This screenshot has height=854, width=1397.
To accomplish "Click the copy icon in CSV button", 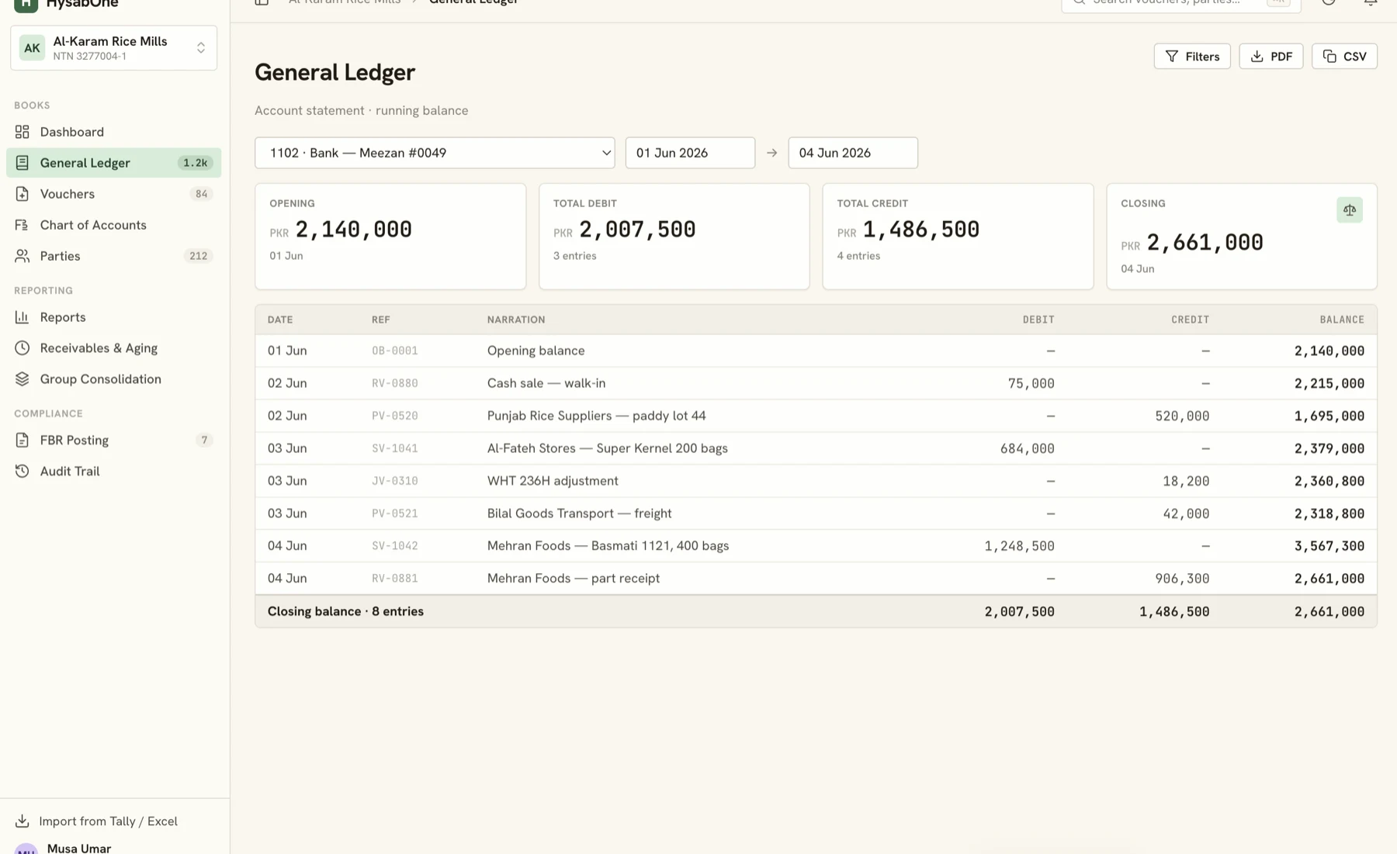I will point(1329,57).
